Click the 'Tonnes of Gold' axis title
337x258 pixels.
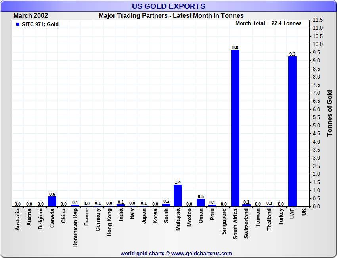(330, 113)
